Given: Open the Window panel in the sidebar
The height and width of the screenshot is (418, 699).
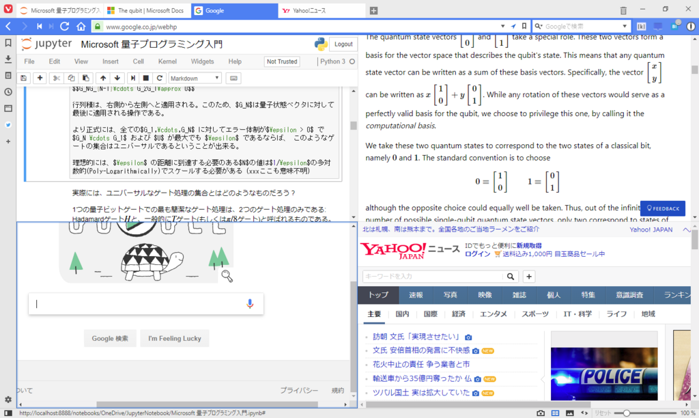Looking at the screenshot, I should [x=8, y=109].
